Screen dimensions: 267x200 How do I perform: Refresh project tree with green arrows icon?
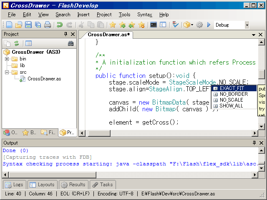17,43
